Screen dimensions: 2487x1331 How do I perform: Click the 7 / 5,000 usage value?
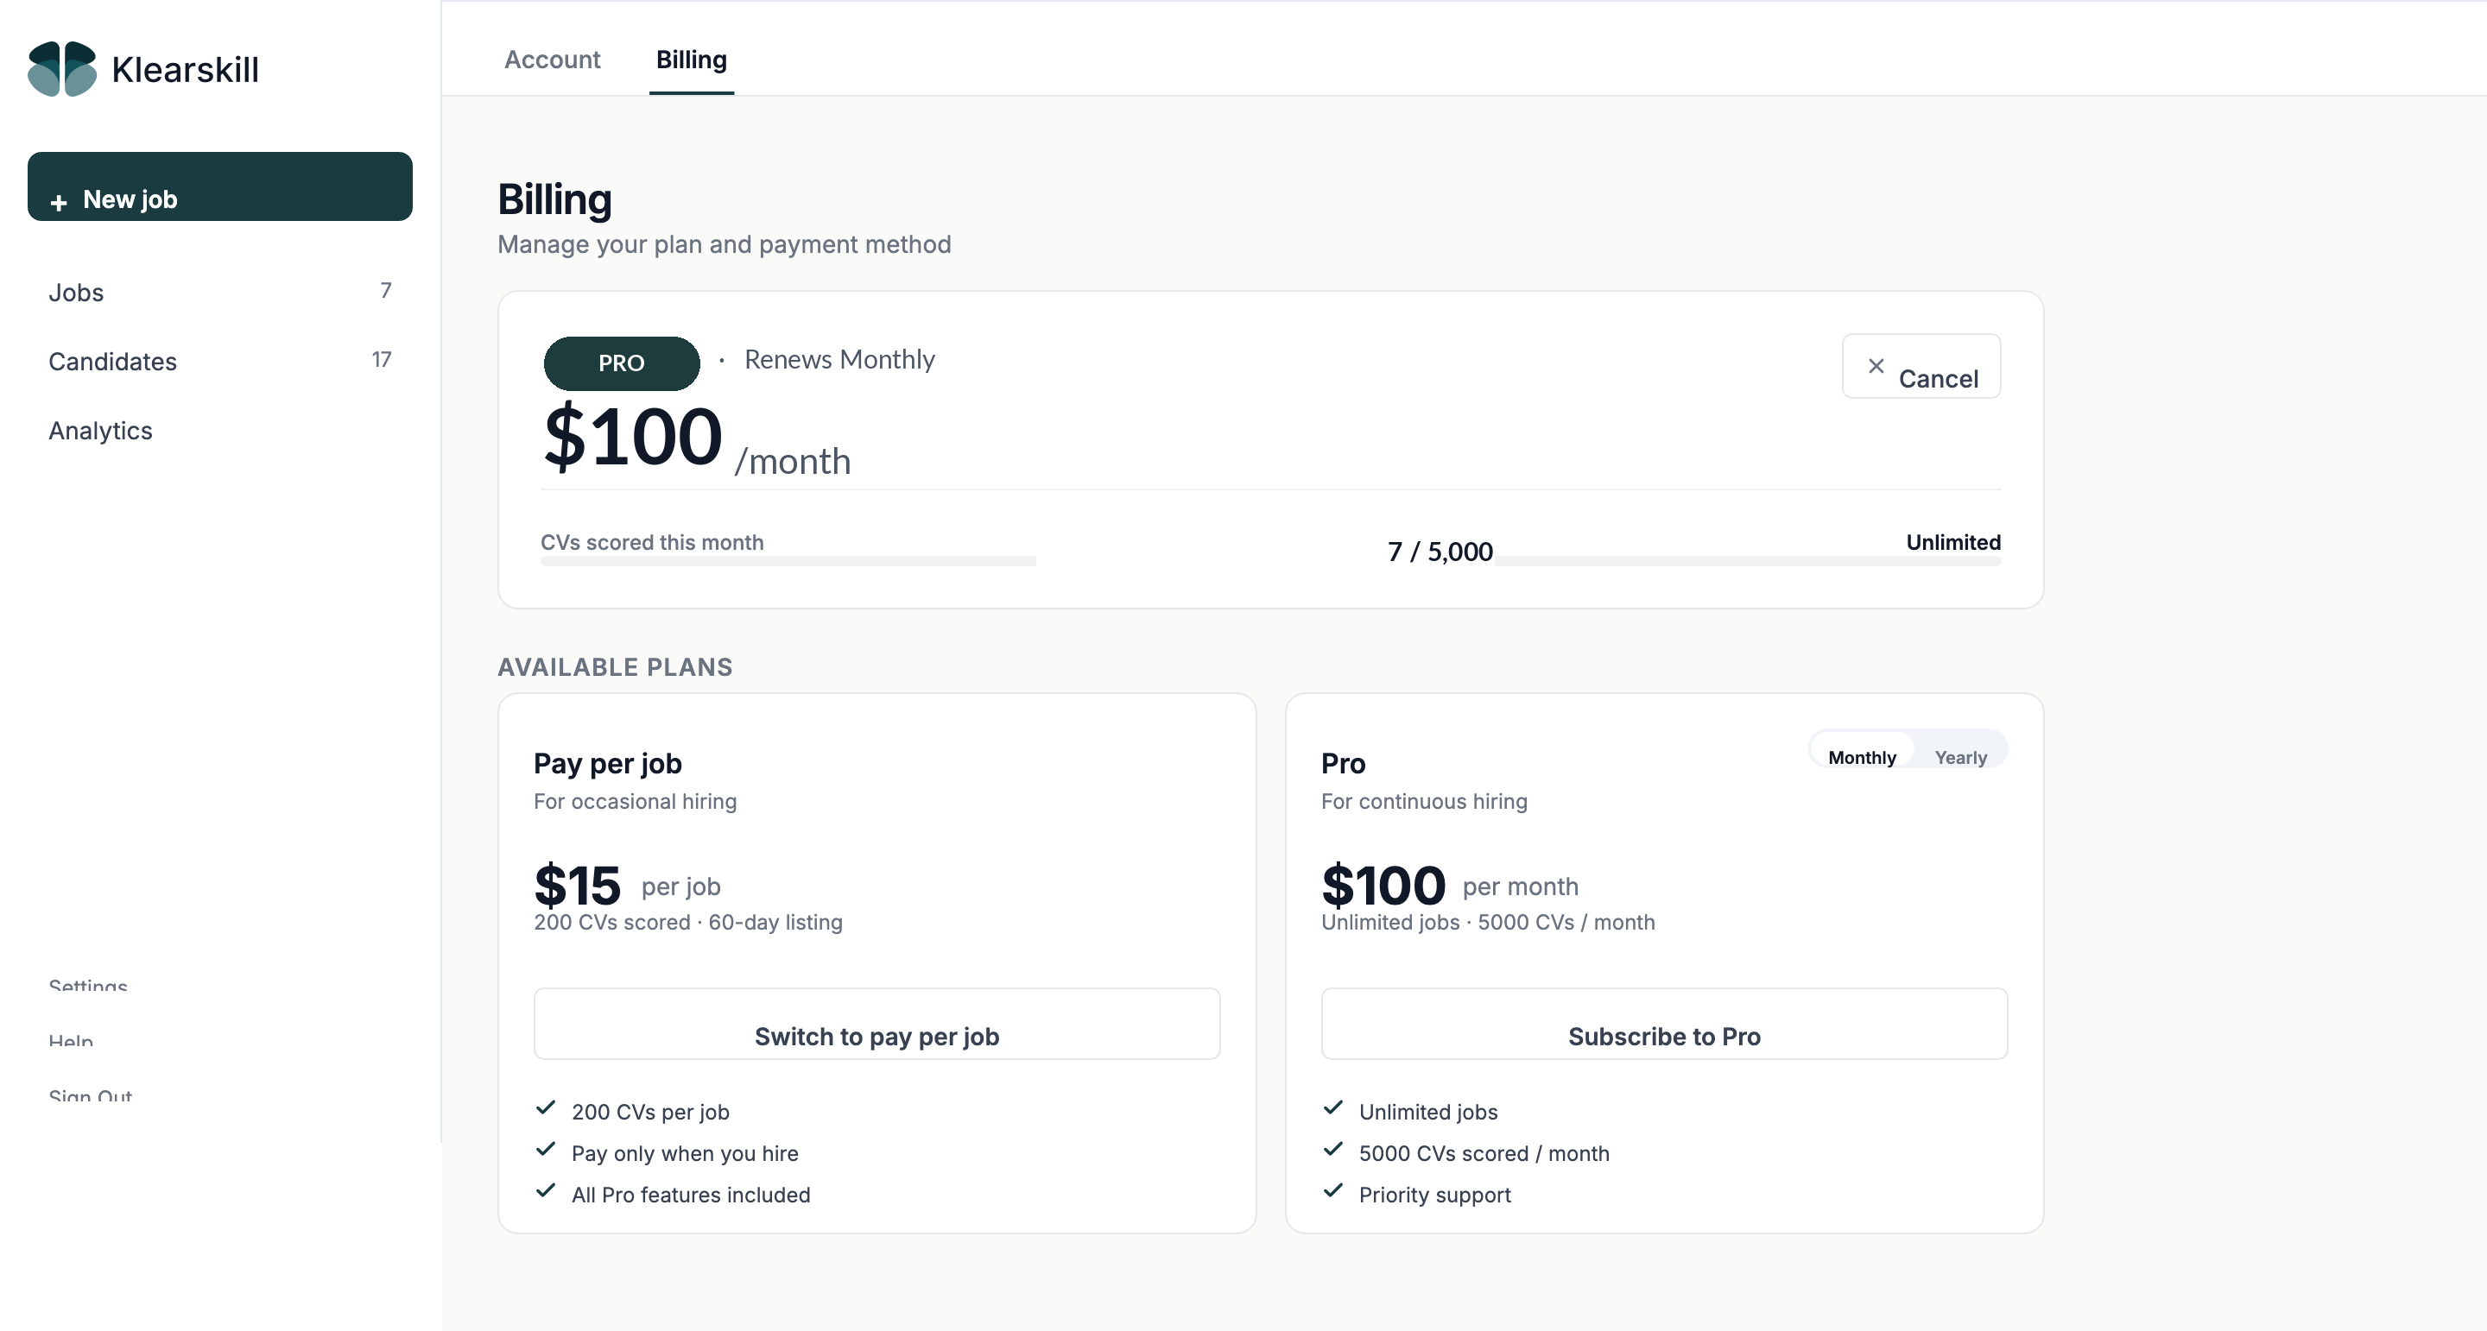[1440, 551]
